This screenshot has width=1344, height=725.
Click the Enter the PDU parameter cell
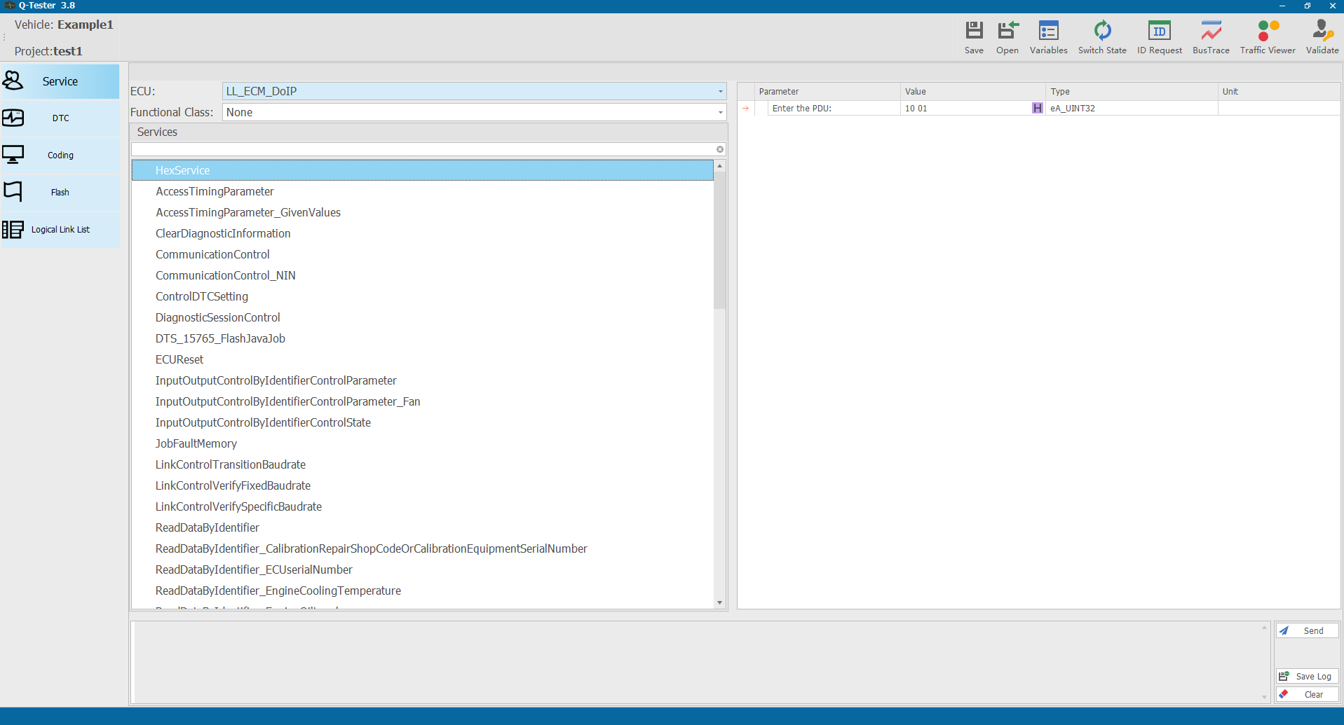click(834, 108)
